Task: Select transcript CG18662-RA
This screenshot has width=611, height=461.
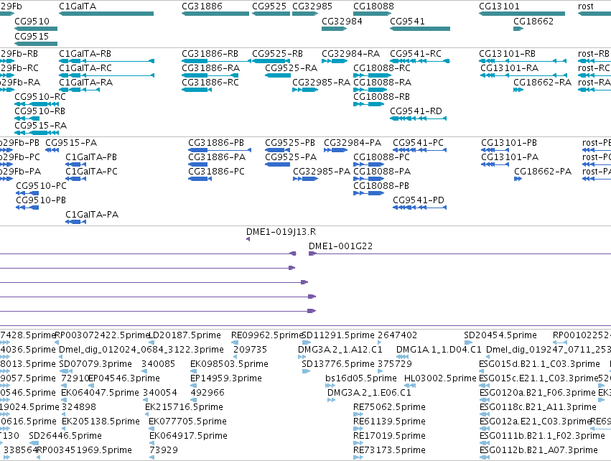Action: [542, 83]
